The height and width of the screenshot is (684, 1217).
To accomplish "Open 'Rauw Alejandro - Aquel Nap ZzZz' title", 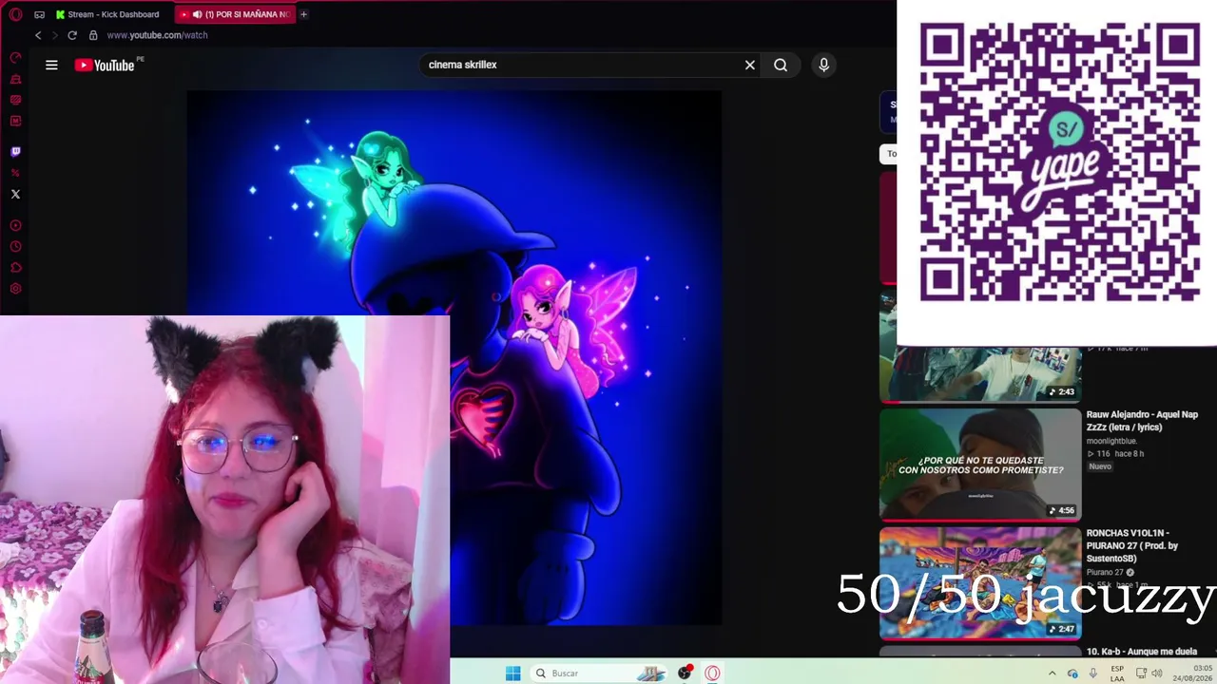I will (1142, 421).
